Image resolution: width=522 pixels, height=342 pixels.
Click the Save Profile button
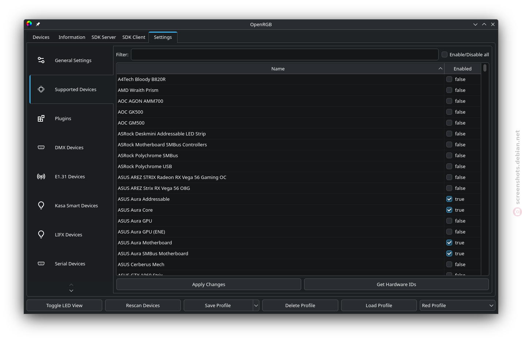coord(218,305)
